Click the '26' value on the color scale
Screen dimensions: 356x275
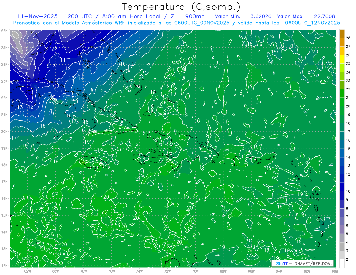click(x=348, y=55)
